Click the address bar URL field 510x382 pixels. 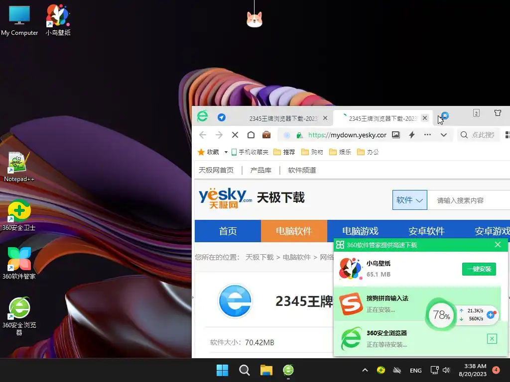pos(347,135)
